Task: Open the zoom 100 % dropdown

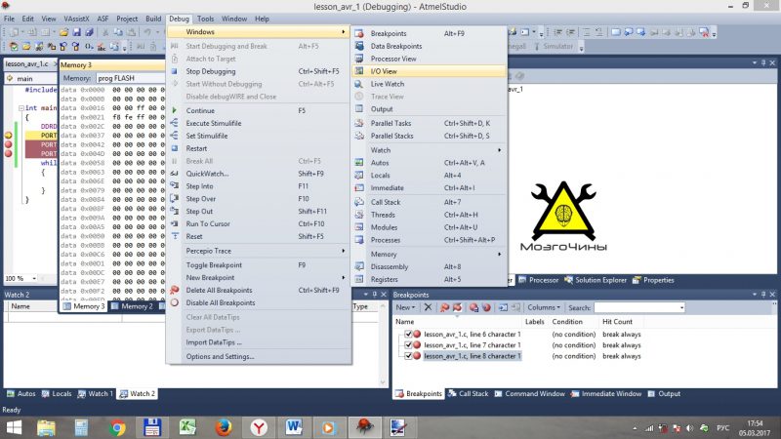Action: (x=34, y=278)
